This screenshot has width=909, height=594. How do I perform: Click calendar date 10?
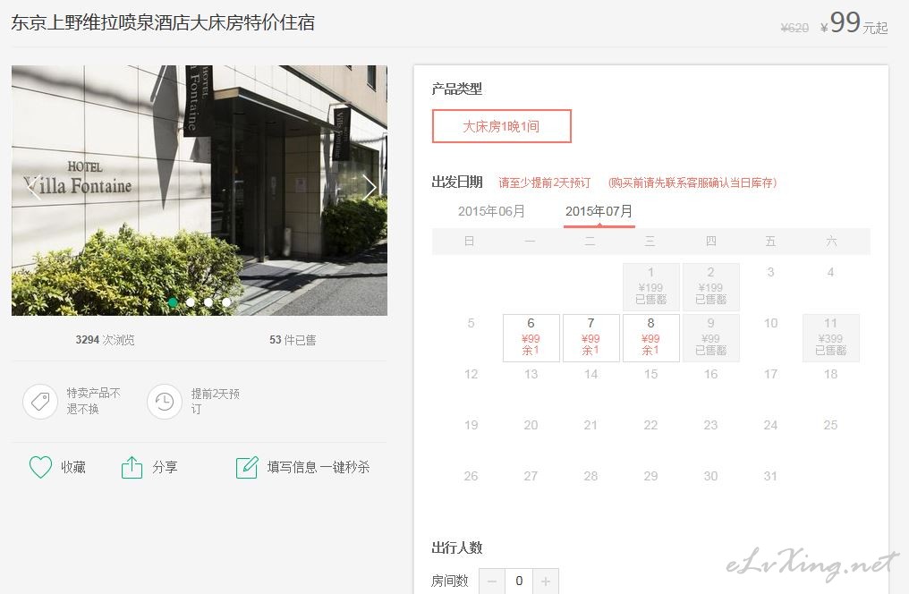(x=770, y=323)
